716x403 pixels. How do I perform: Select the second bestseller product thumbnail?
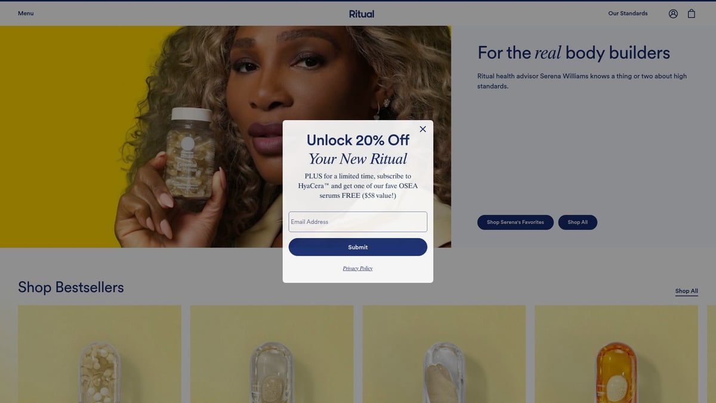coord(272,354)
